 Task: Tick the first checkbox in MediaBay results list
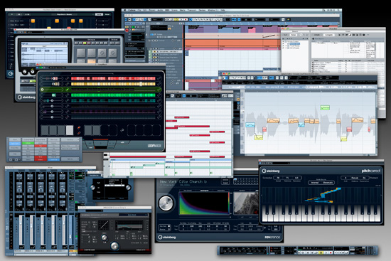click(x=346, y=63)
